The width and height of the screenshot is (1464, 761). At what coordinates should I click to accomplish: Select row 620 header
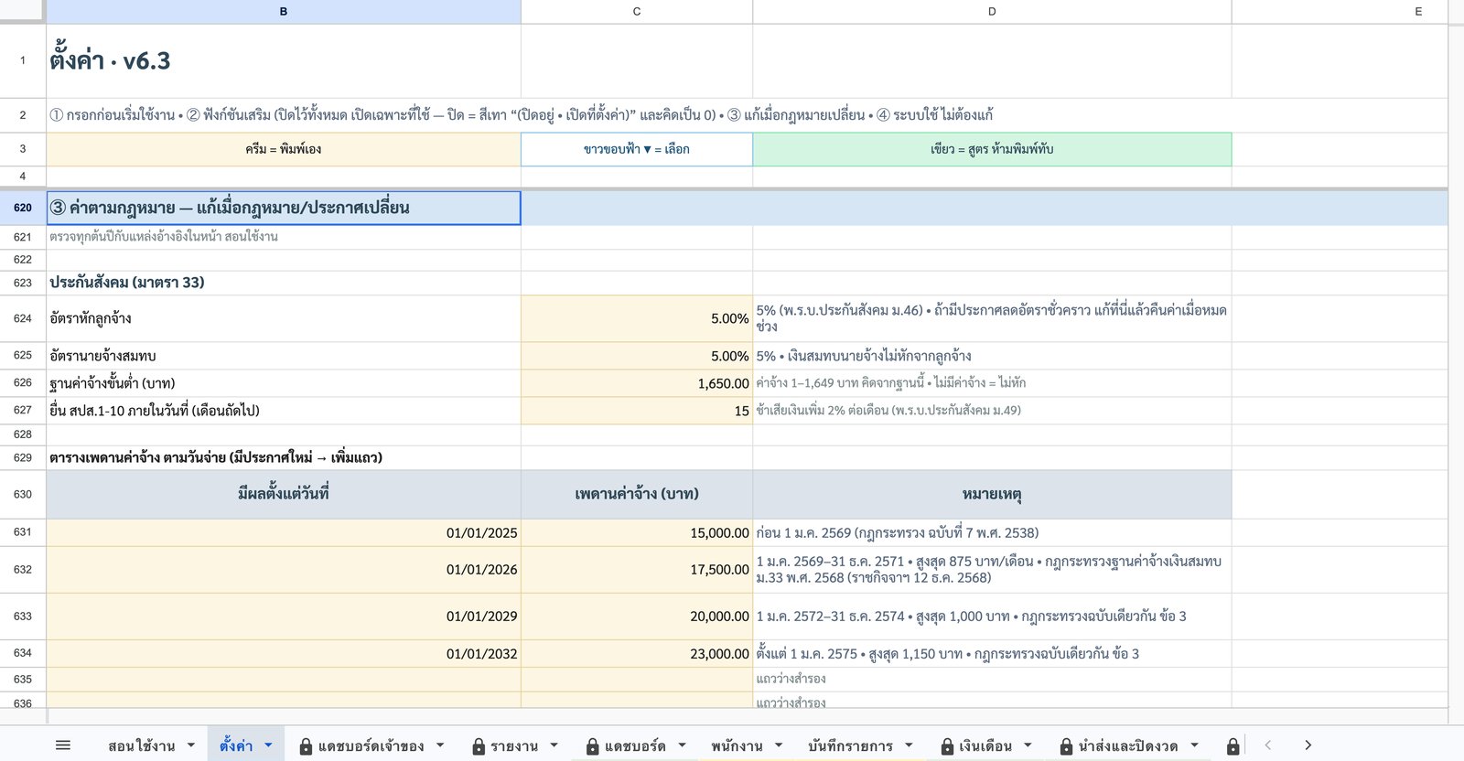(23, 208)
